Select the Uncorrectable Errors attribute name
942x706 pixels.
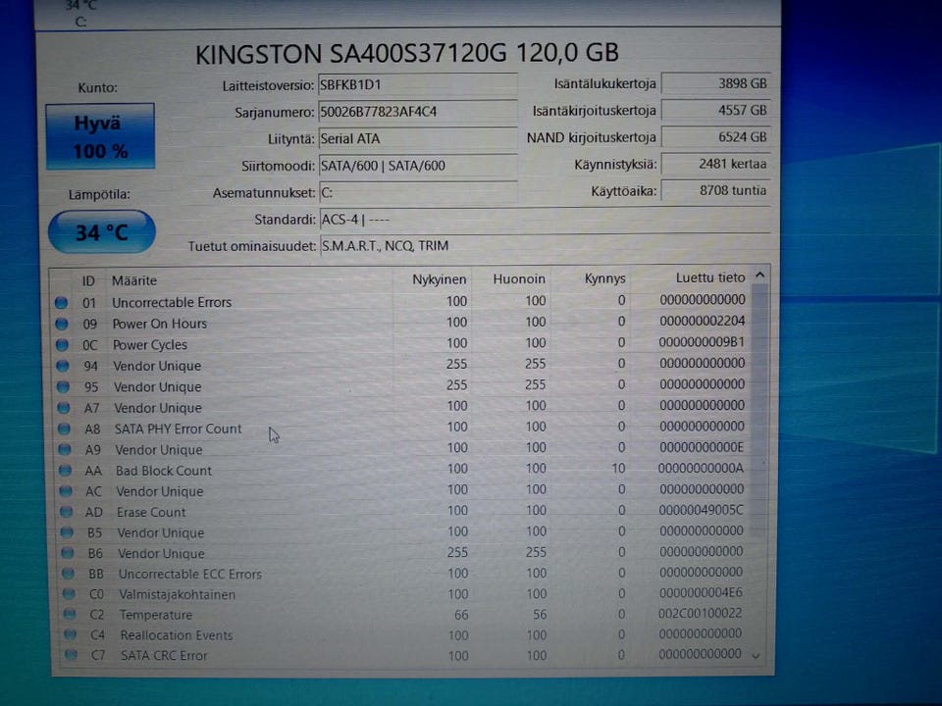click(172, 303)
